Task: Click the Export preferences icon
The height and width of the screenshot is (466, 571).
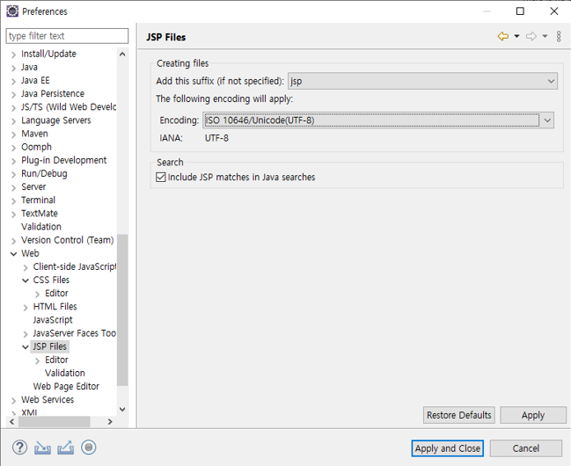Action: [66, 448]
